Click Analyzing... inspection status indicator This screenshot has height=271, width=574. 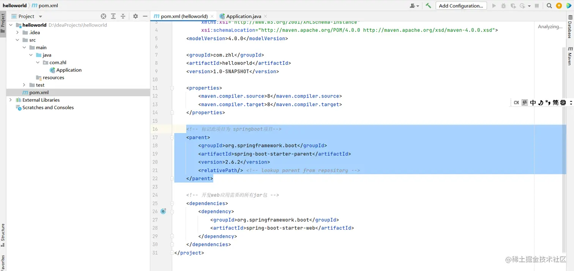(x=550, y=27)
